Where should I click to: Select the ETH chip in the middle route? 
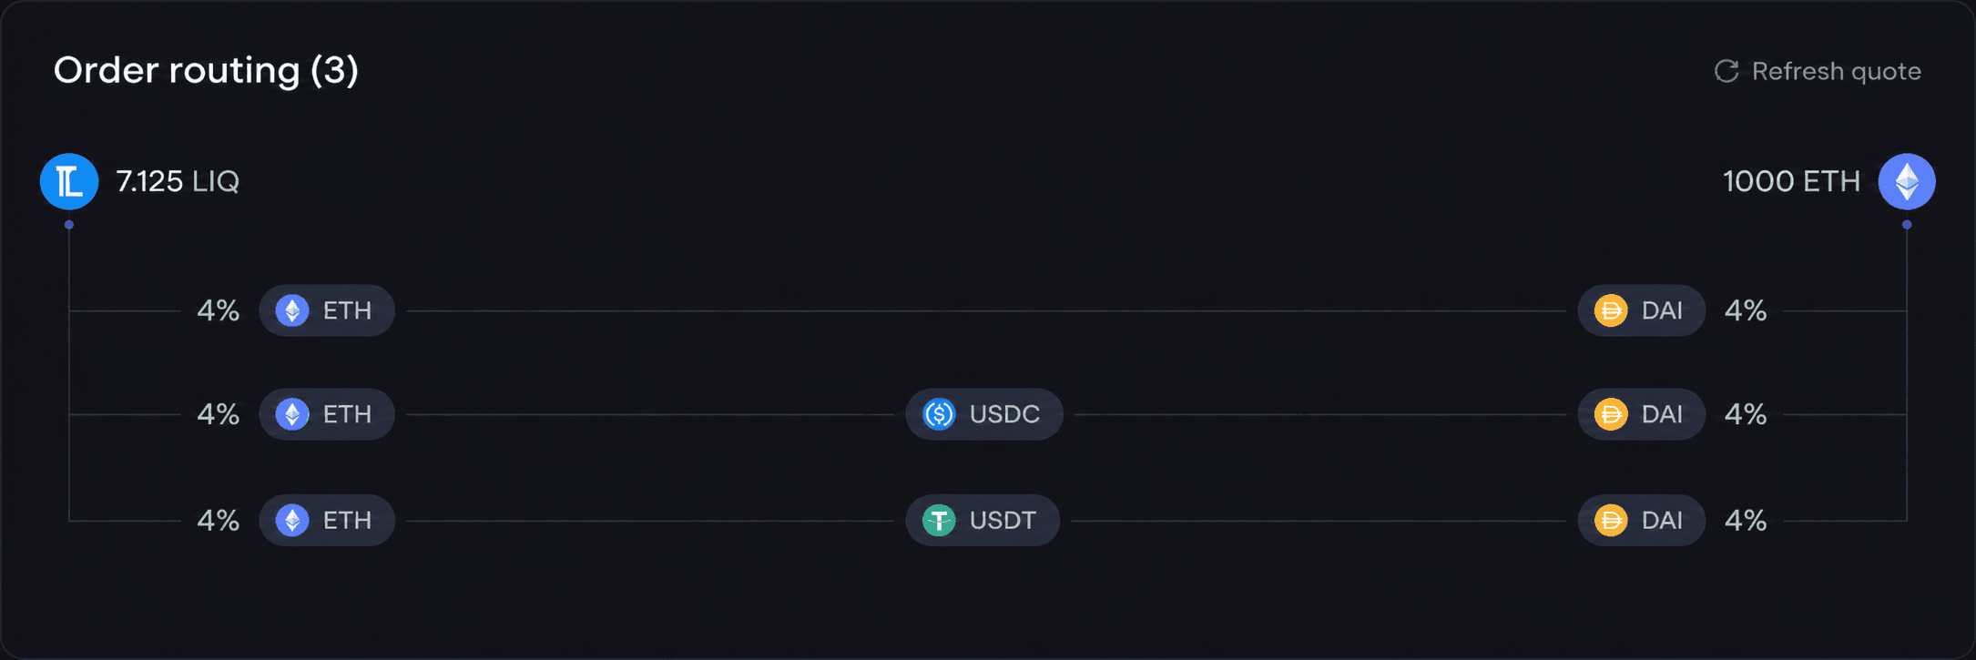[x=327, y=414]
